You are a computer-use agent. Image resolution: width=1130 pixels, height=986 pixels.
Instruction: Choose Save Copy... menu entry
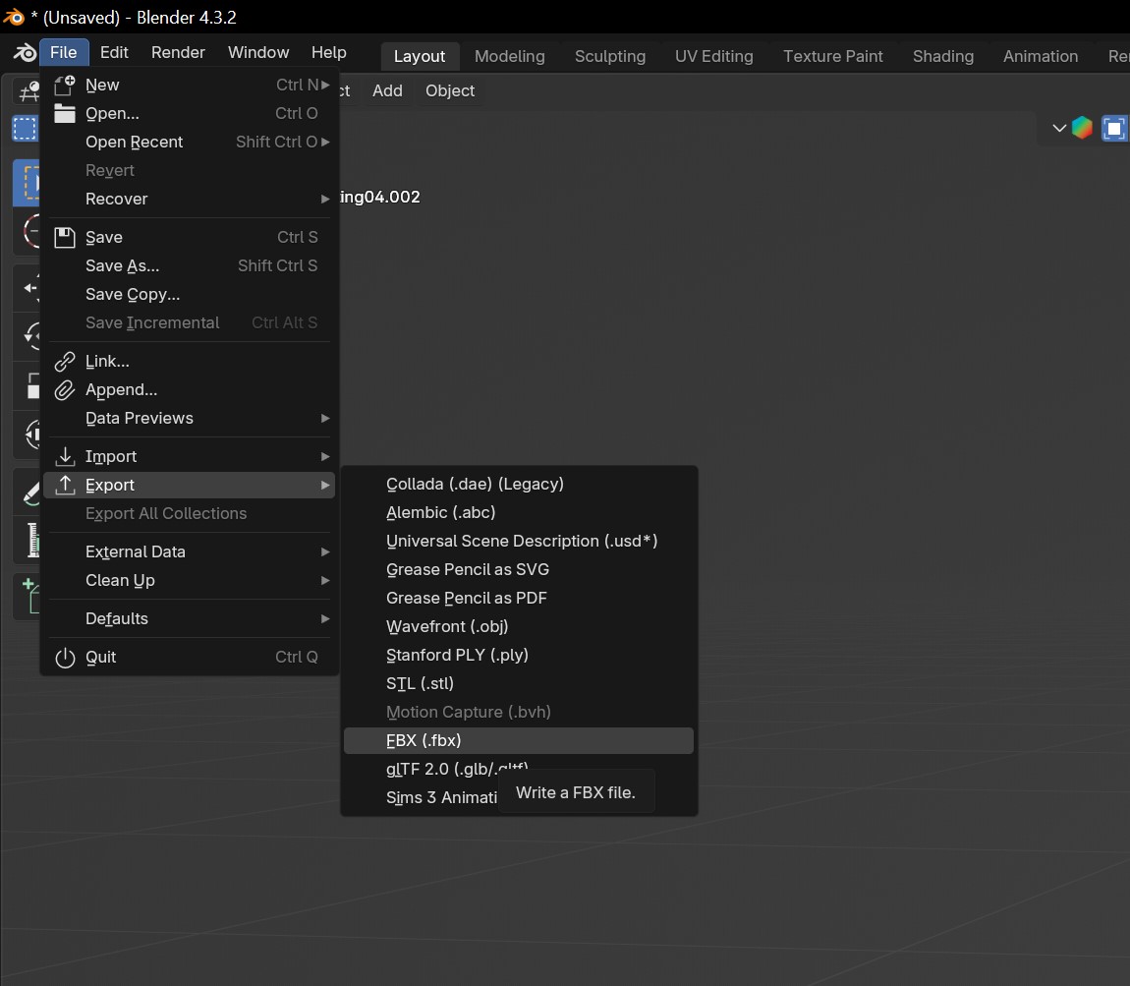click(x=189, y=294)
